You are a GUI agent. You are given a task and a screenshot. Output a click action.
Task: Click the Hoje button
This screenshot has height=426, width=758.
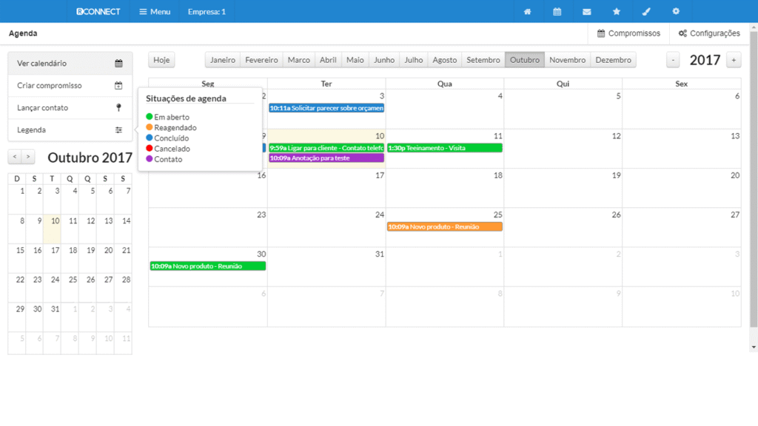pos(161,60)
